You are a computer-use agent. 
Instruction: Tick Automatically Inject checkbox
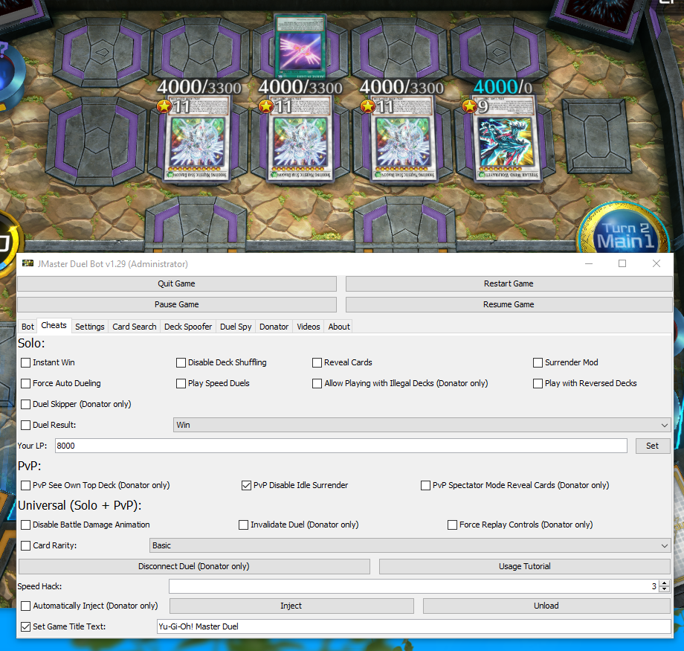[x=26, y=606]
